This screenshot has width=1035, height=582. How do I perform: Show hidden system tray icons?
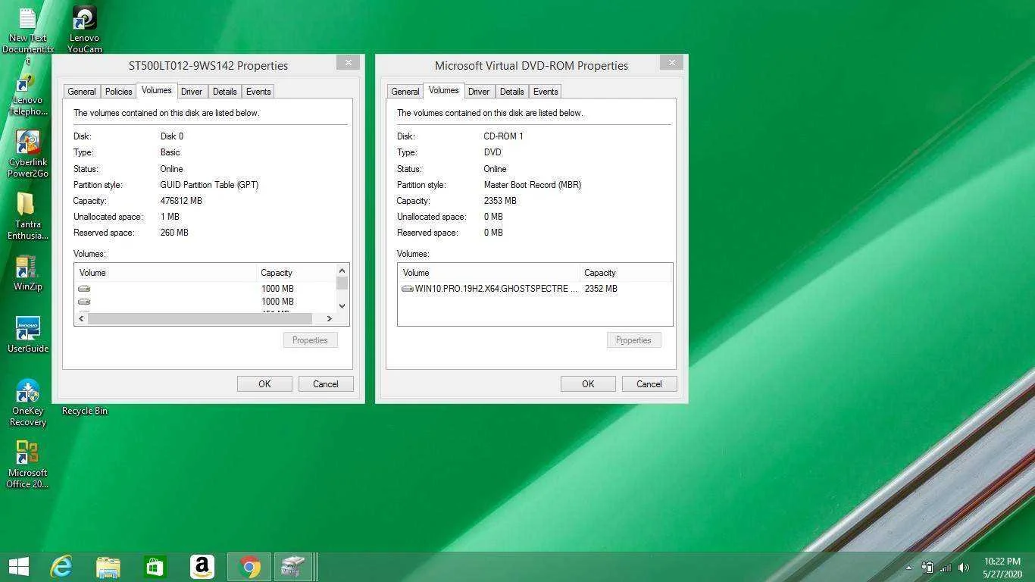[908, 568]
